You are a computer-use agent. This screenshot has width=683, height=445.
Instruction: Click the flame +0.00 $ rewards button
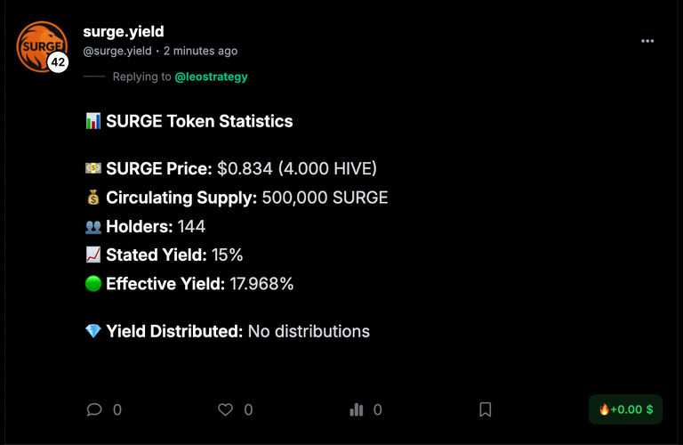click(x=625, y=409)
